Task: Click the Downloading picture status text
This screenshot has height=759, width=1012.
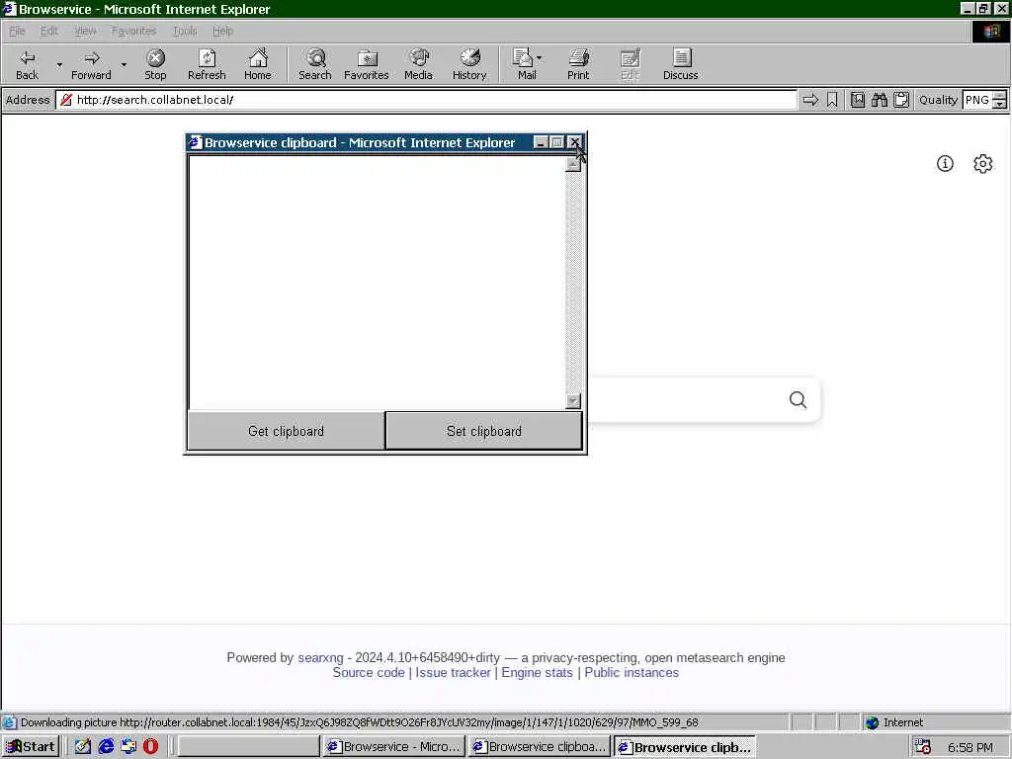Action: click(360, 722)
